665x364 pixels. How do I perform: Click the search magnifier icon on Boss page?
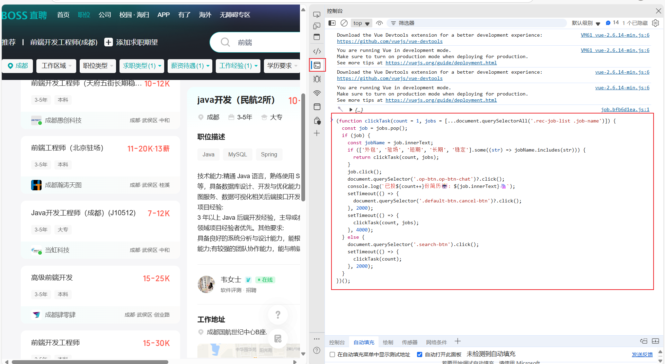[225, 42]
